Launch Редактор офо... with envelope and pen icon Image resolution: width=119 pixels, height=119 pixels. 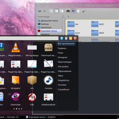coord(48,66)
